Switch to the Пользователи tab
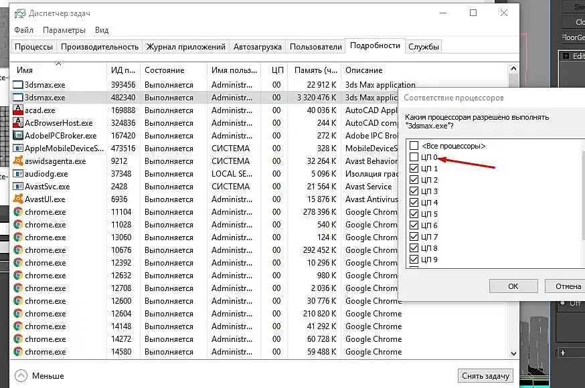The image size is (585, 388). coord(316,47)
